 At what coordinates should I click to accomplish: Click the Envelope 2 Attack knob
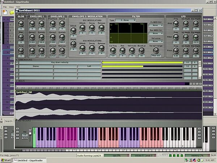(x=62, y=23)
